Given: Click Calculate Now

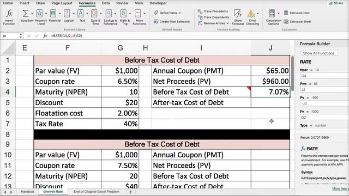Looking at the screenshot, I should (x=297, y=13).
